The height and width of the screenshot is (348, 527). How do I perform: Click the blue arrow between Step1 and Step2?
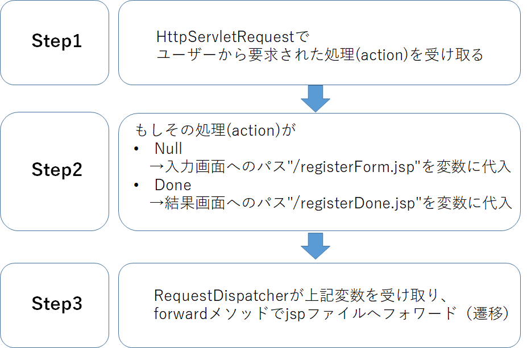(x=316, y=99)
